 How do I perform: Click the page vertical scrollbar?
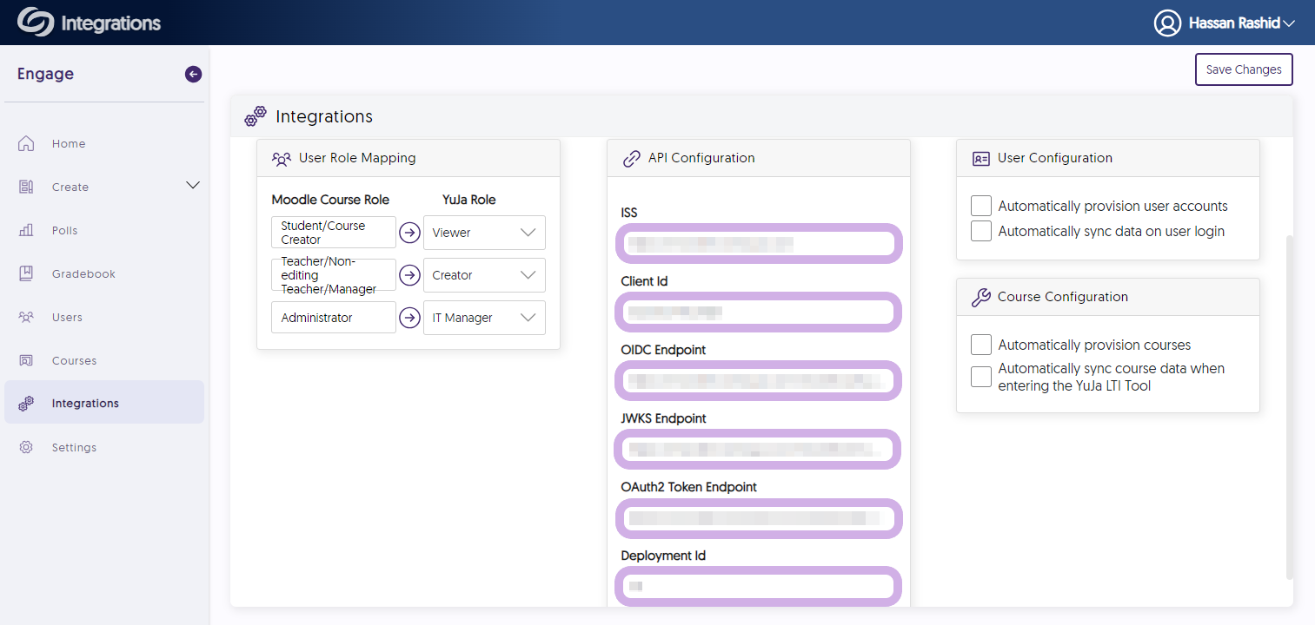click(1290, 406)
